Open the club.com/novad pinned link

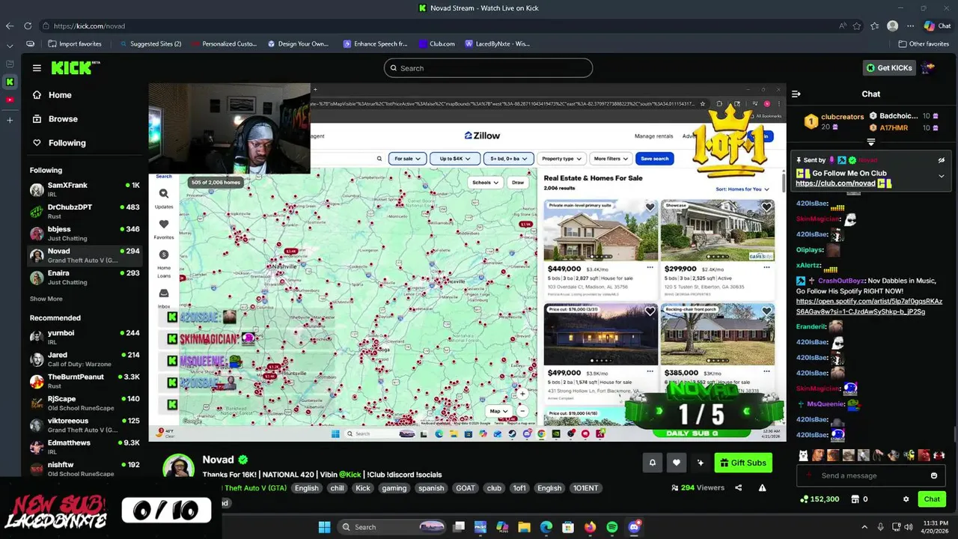pyautogui.click(x=835, y=183)
